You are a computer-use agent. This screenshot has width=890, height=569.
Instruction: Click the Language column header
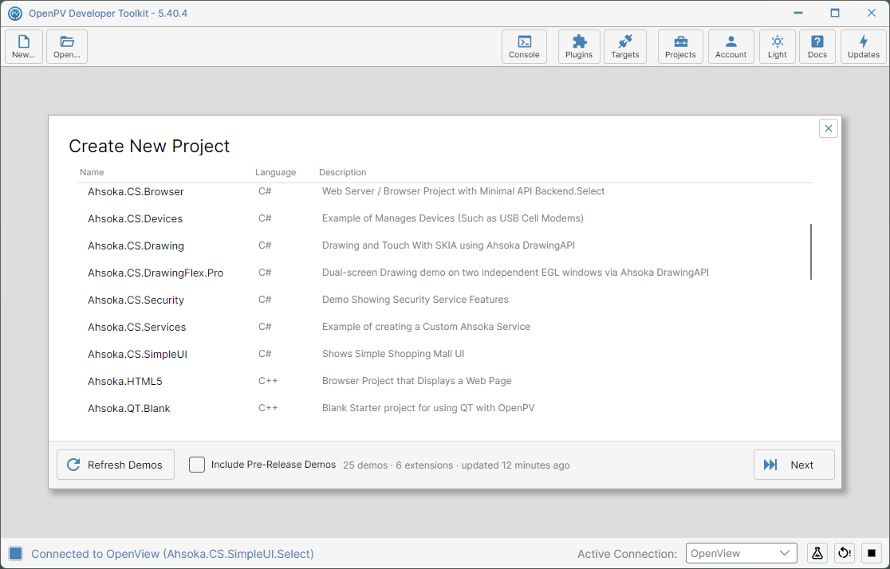click(275, 172)
